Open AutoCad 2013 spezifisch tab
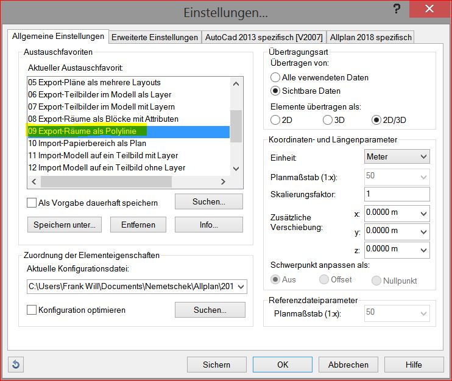452x381 pixels. 264,37
